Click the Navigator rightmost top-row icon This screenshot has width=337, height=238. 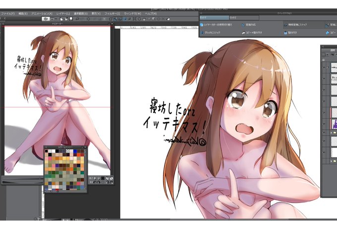click(112, 178)
